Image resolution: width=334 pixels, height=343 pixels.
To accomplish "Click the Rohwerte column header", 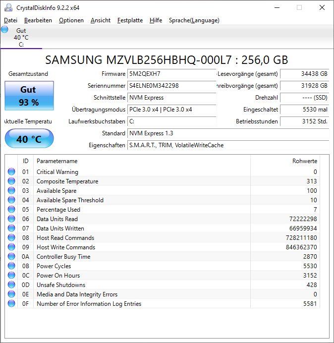I will pos(285,161).
